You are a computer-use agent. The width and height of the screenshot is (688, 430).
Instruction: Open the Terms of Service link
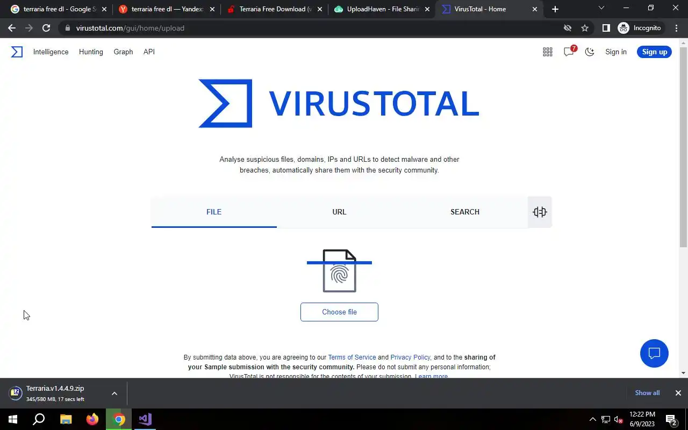(x=352, y=357)
